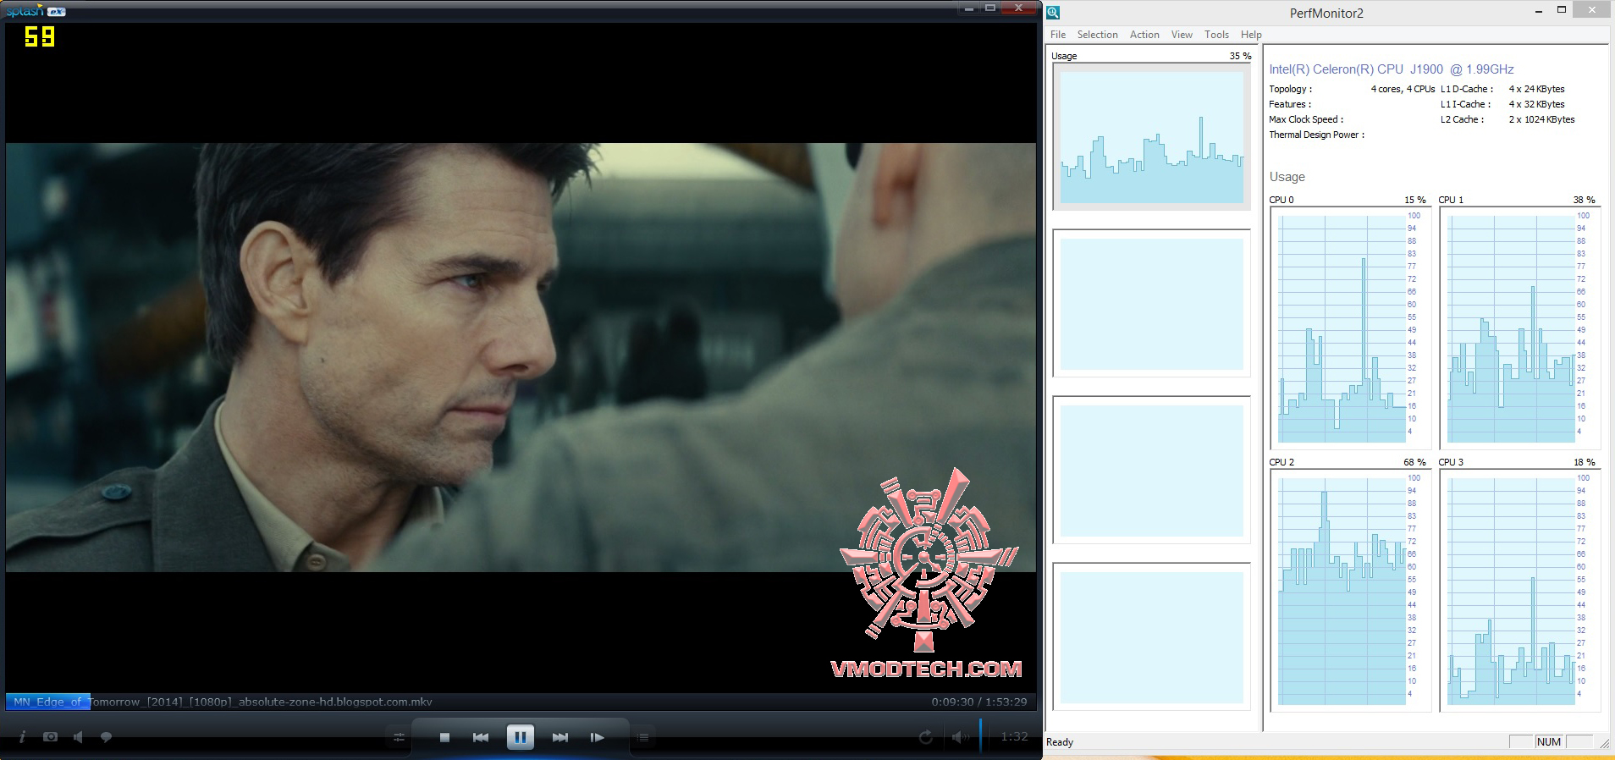Screen dimensions: 1615x760
Task: Select the overall Usage graph panel
Action: coord(1151,137)
